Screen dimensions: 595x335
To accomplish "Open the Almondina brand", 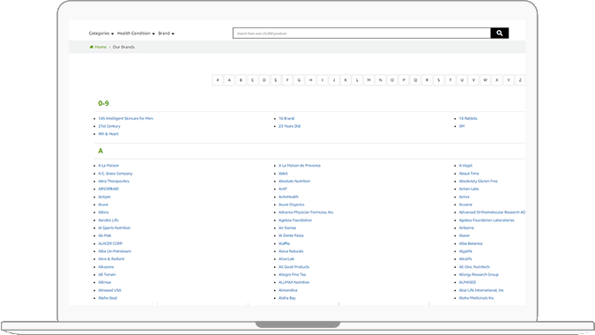I will click(x=288, y=290).
